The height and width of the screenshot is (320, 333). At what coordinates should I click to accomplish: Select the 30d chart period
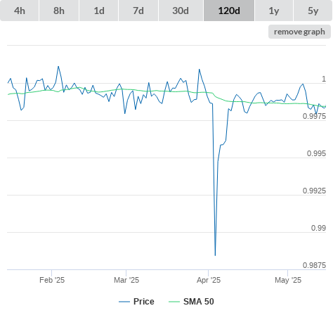point(181,11)
